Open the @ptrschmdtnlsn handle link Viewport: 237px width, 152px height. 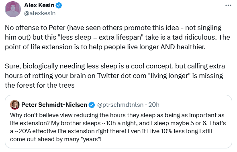tap(120, 105)
